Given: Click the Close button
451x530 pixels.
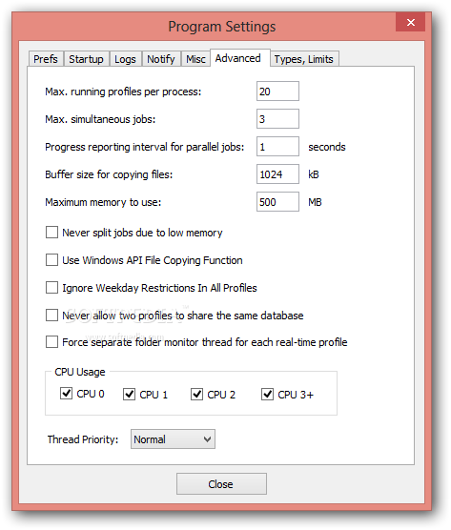Looking at the screenshot, I should 221,484.
